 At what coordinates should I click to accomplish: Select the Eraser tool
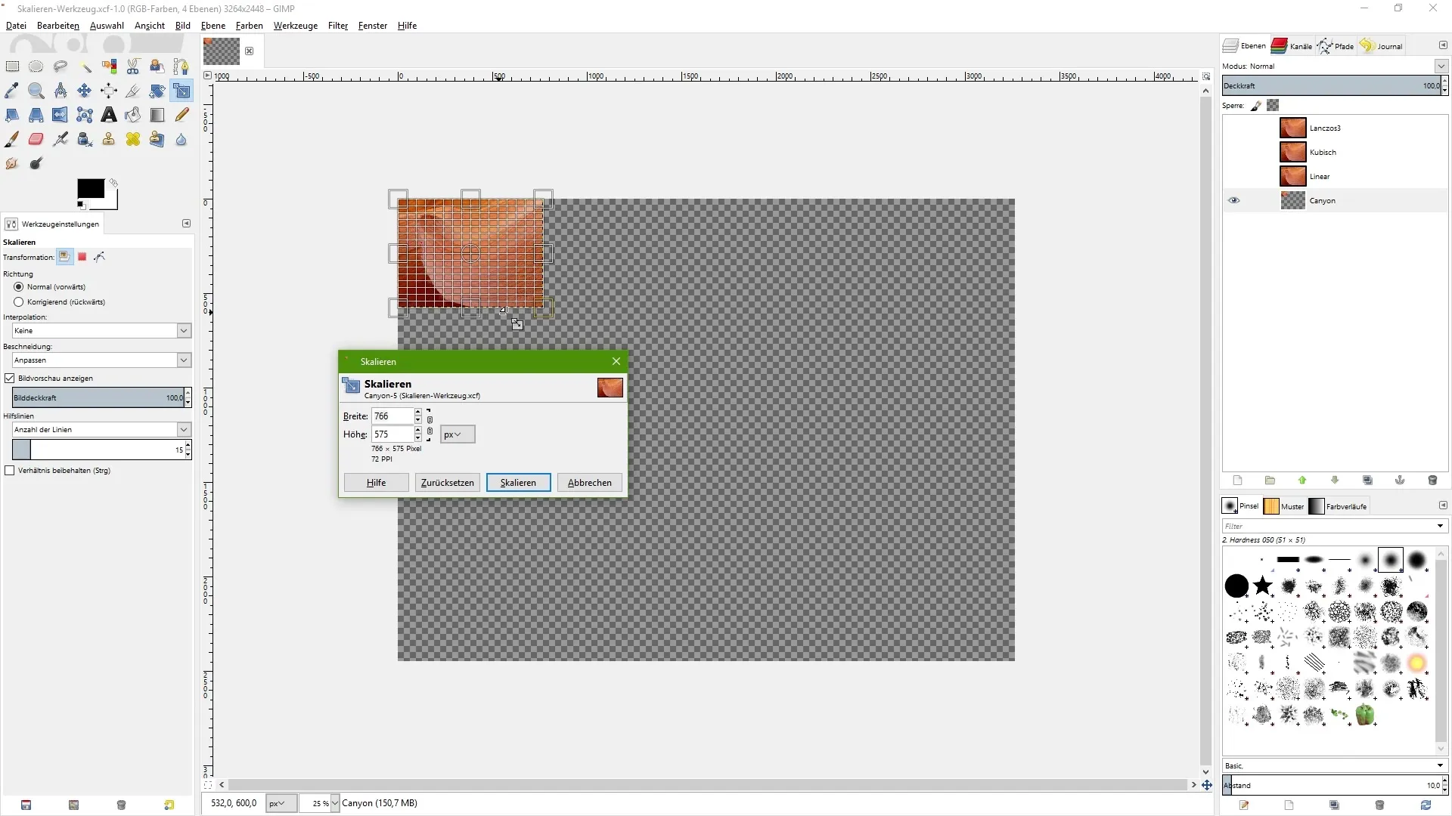click(x=36, y=139)
